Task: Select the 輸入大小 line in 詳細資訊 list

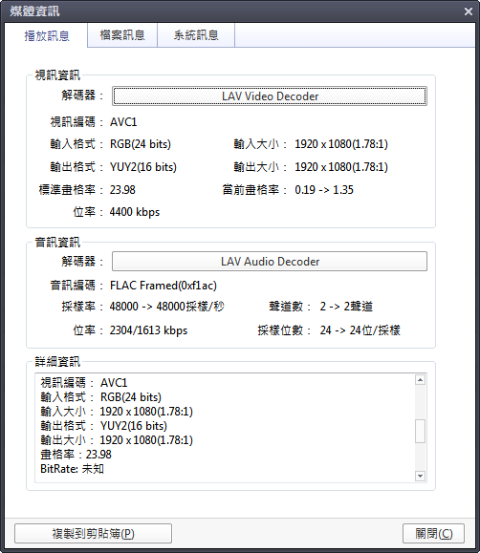Action: (x=117, y=412)
